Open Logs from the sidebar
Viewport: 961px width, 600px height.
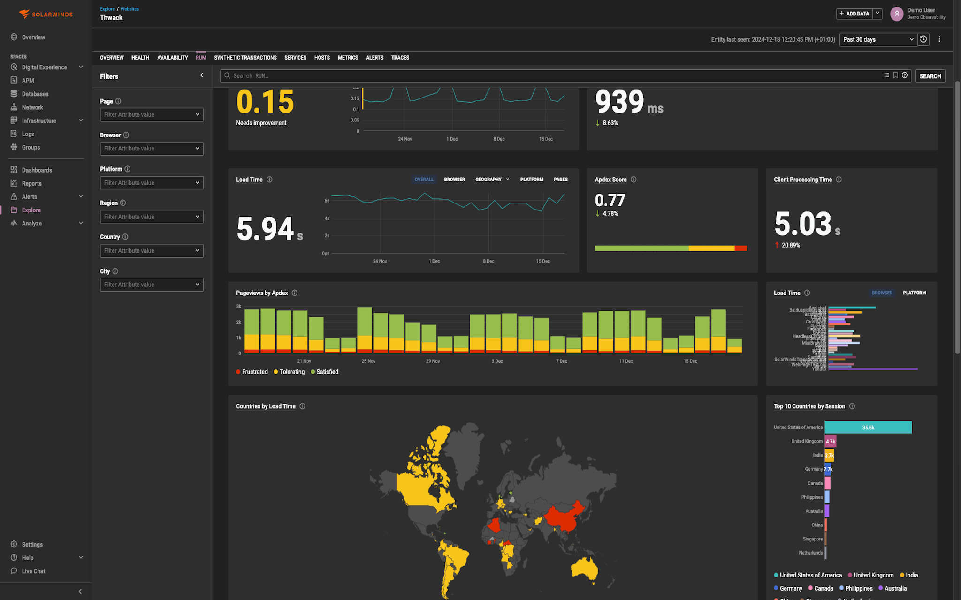pyautogui.click(x=28, y=134)
